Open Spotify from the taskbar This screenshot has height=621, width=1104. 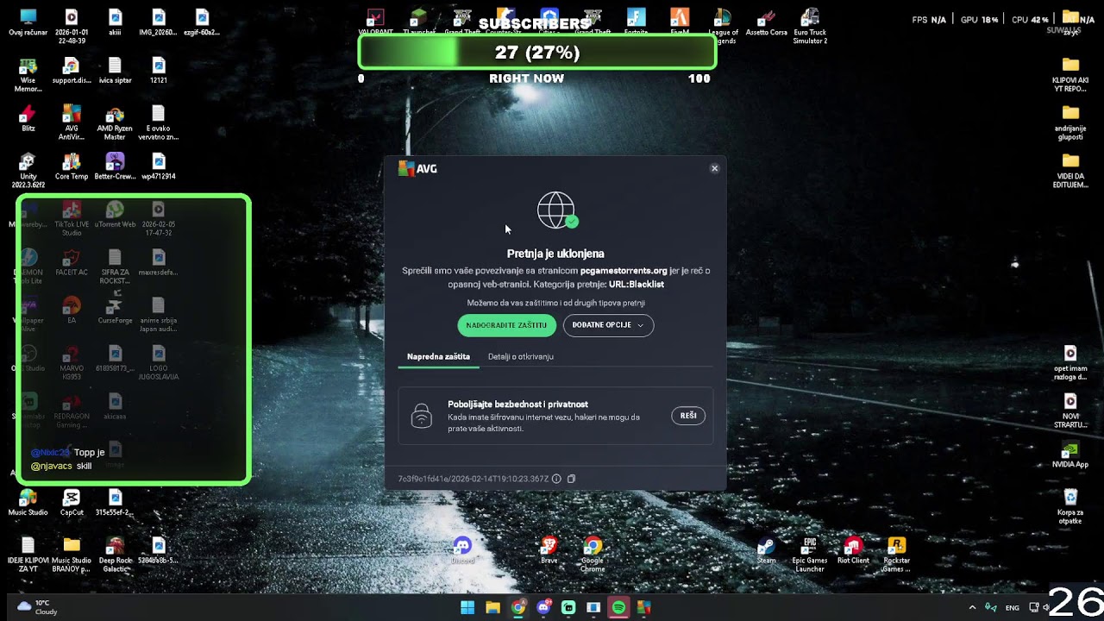click(618, 607)
